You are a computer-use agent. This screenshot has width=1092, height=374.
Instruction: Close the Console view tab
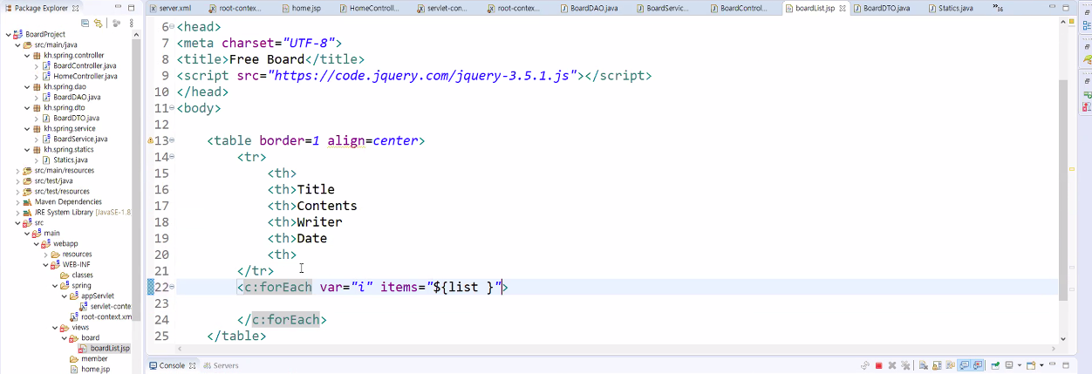click(x=194, y=365)
